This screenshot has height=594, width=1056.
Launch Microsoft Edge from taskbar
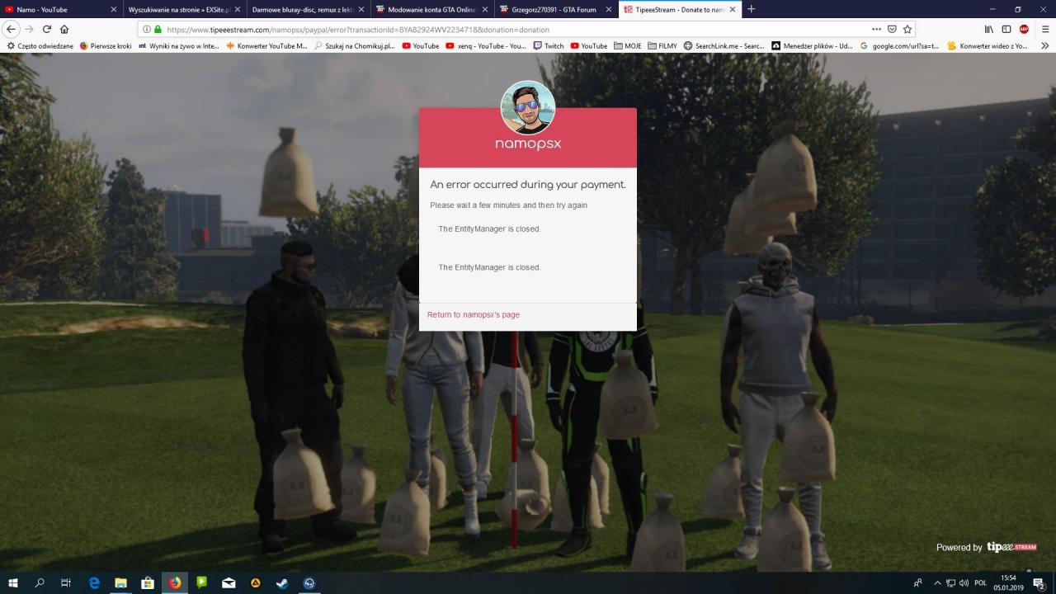tap(94, 582)
